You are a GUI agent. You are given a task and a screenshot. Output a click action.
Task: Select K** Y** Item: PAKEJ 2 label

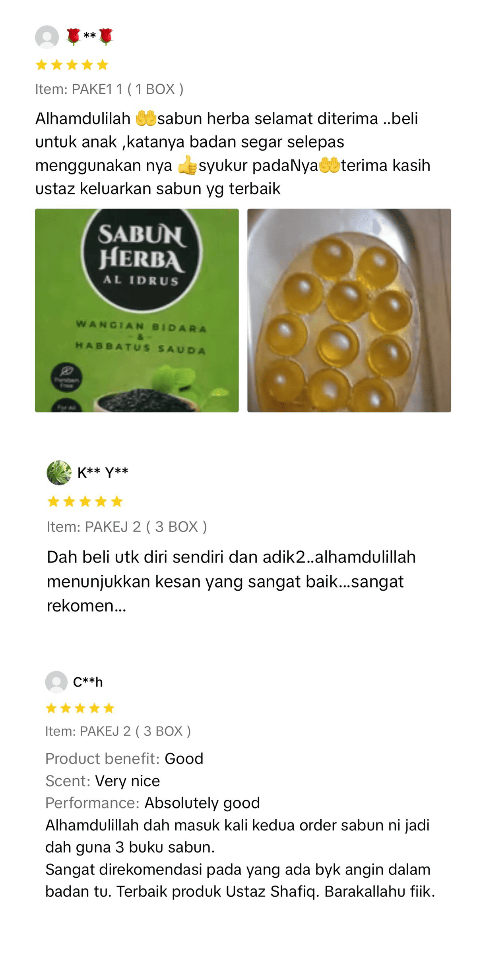[127, 527]
